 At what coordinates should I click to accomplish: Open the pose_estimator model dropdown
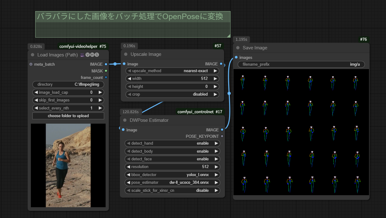click(172, 183)
